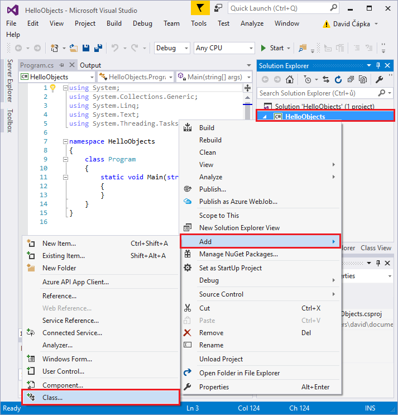Open the Analyze menu in menu bar
The width and height of the screenshot is (398, 415).
click(252, 23)
